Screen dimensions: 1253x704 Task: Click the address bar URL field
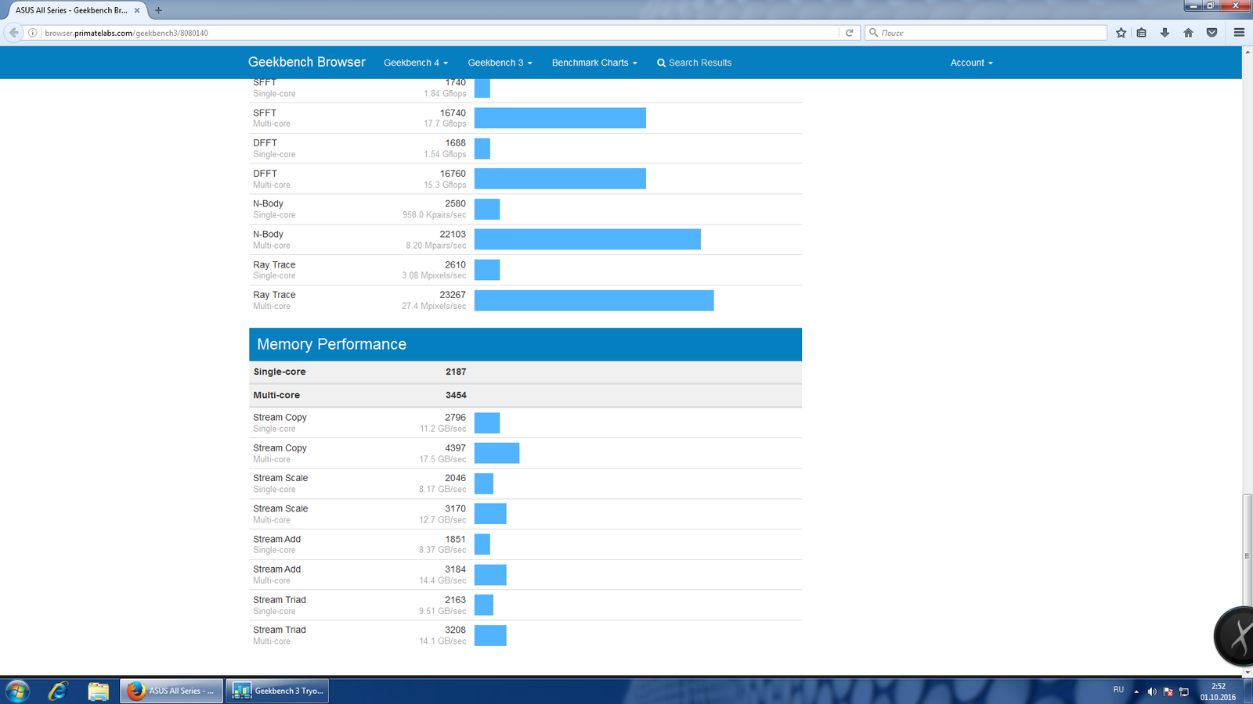click(x=439, y=33)
